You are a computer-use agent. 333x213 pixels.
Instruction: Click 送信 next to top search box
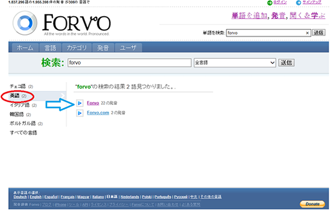[x=319, y=33]
